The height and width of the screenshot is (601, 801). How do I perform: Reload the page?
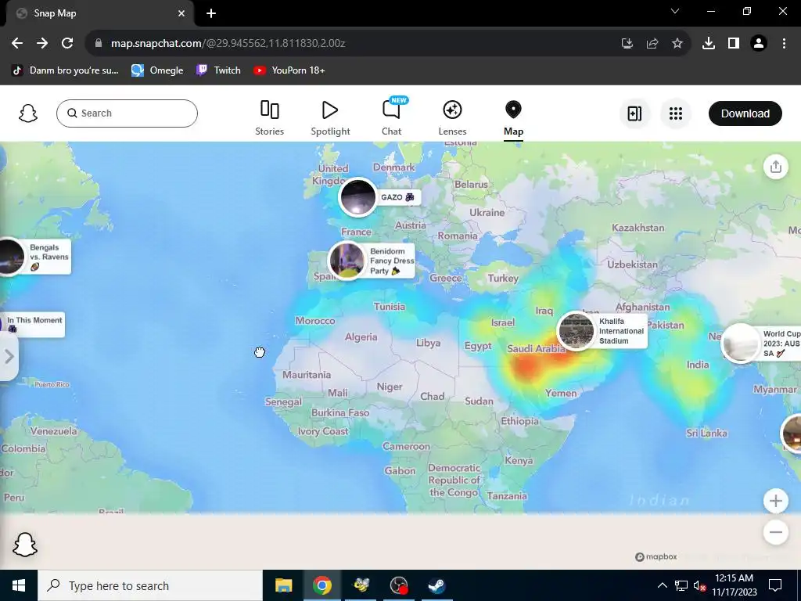(67, 44)
